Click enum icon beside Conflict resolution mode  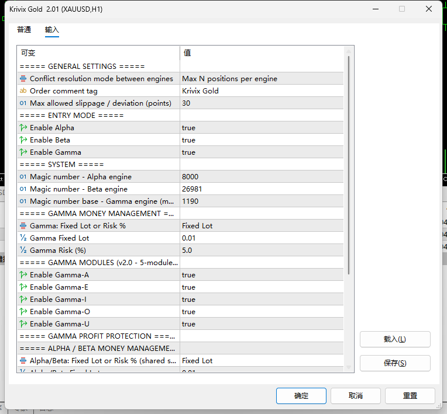(23, 78)
